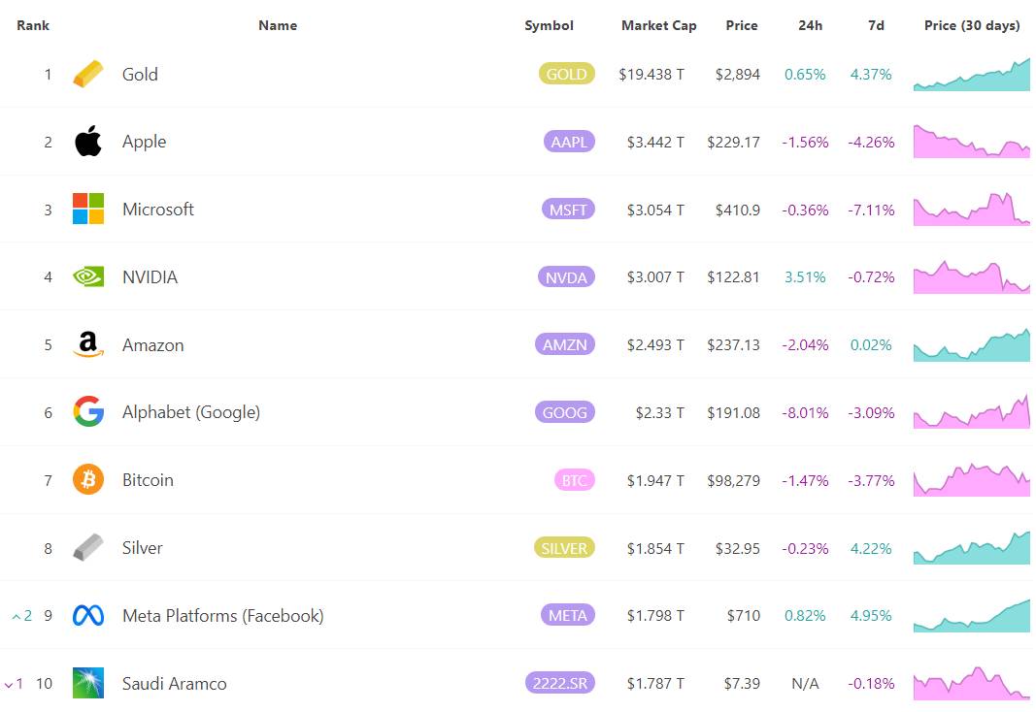Sort by the 24h column header
The image size is (1036, 712).
[810, 26]
